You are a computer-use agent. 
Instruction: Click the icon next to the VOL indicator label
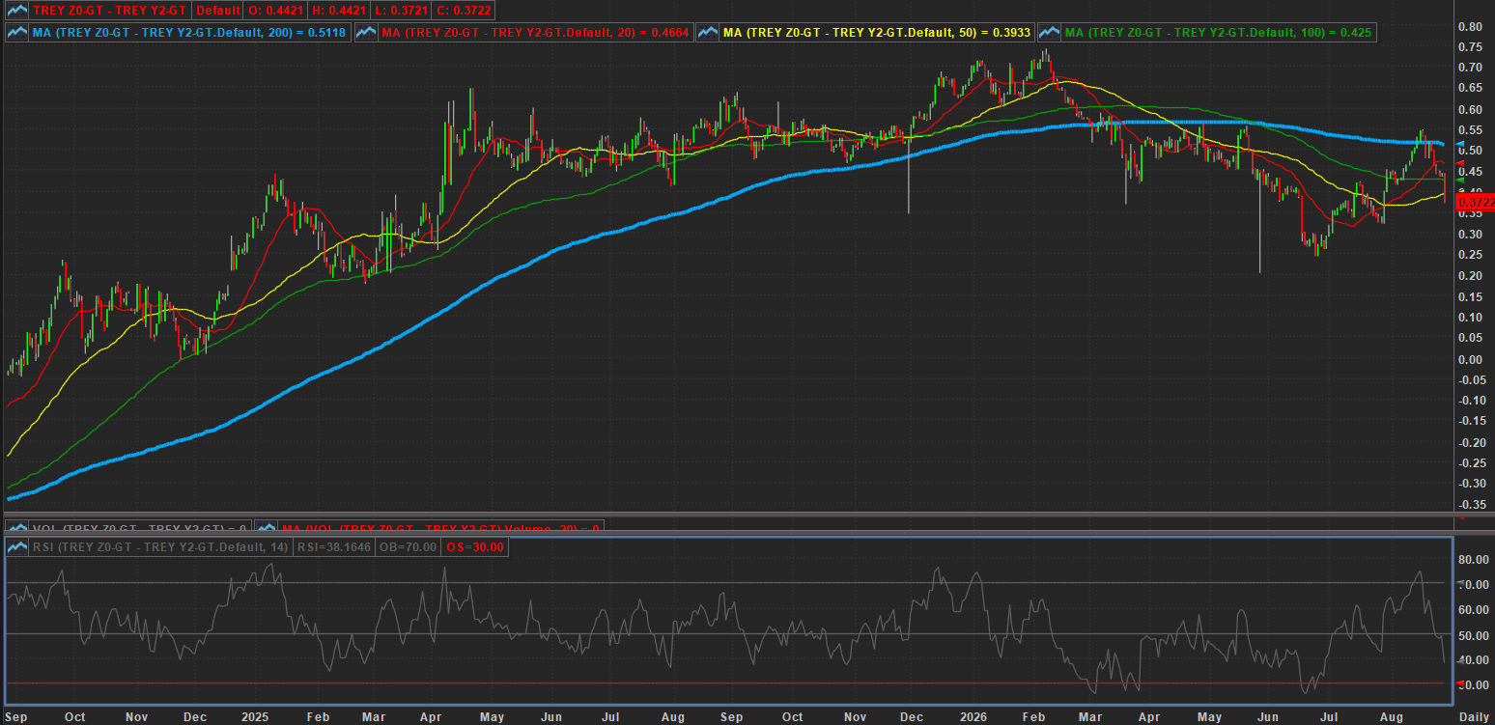tap(18, 528)
